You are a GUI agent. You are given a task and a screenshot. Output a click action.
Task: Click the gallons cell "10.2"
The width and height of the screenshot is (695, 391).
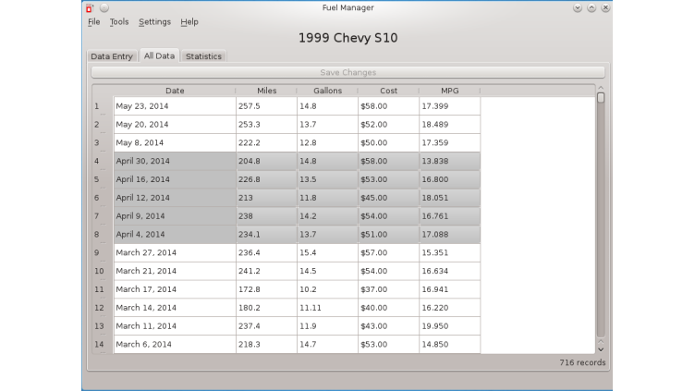pyautogui.click(x=327, y=289)
